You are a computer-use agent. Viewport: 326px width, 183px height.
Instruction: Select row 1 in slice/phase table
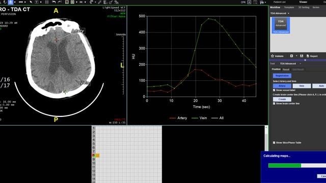click(94, 128)
